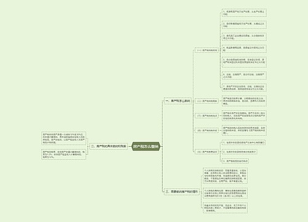Select leaf note numbered 2 under 纳税时间
The height and width of the screenshot is (222, 308).
point(244,25)
